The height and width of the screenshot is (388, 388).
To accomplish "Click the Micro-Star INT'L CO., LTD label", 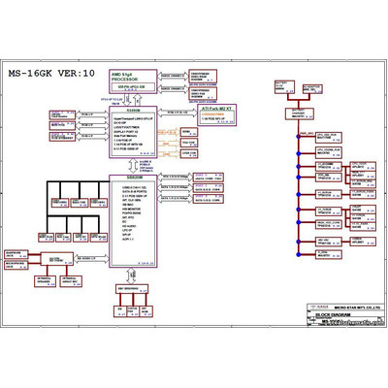I will [357, 307].
